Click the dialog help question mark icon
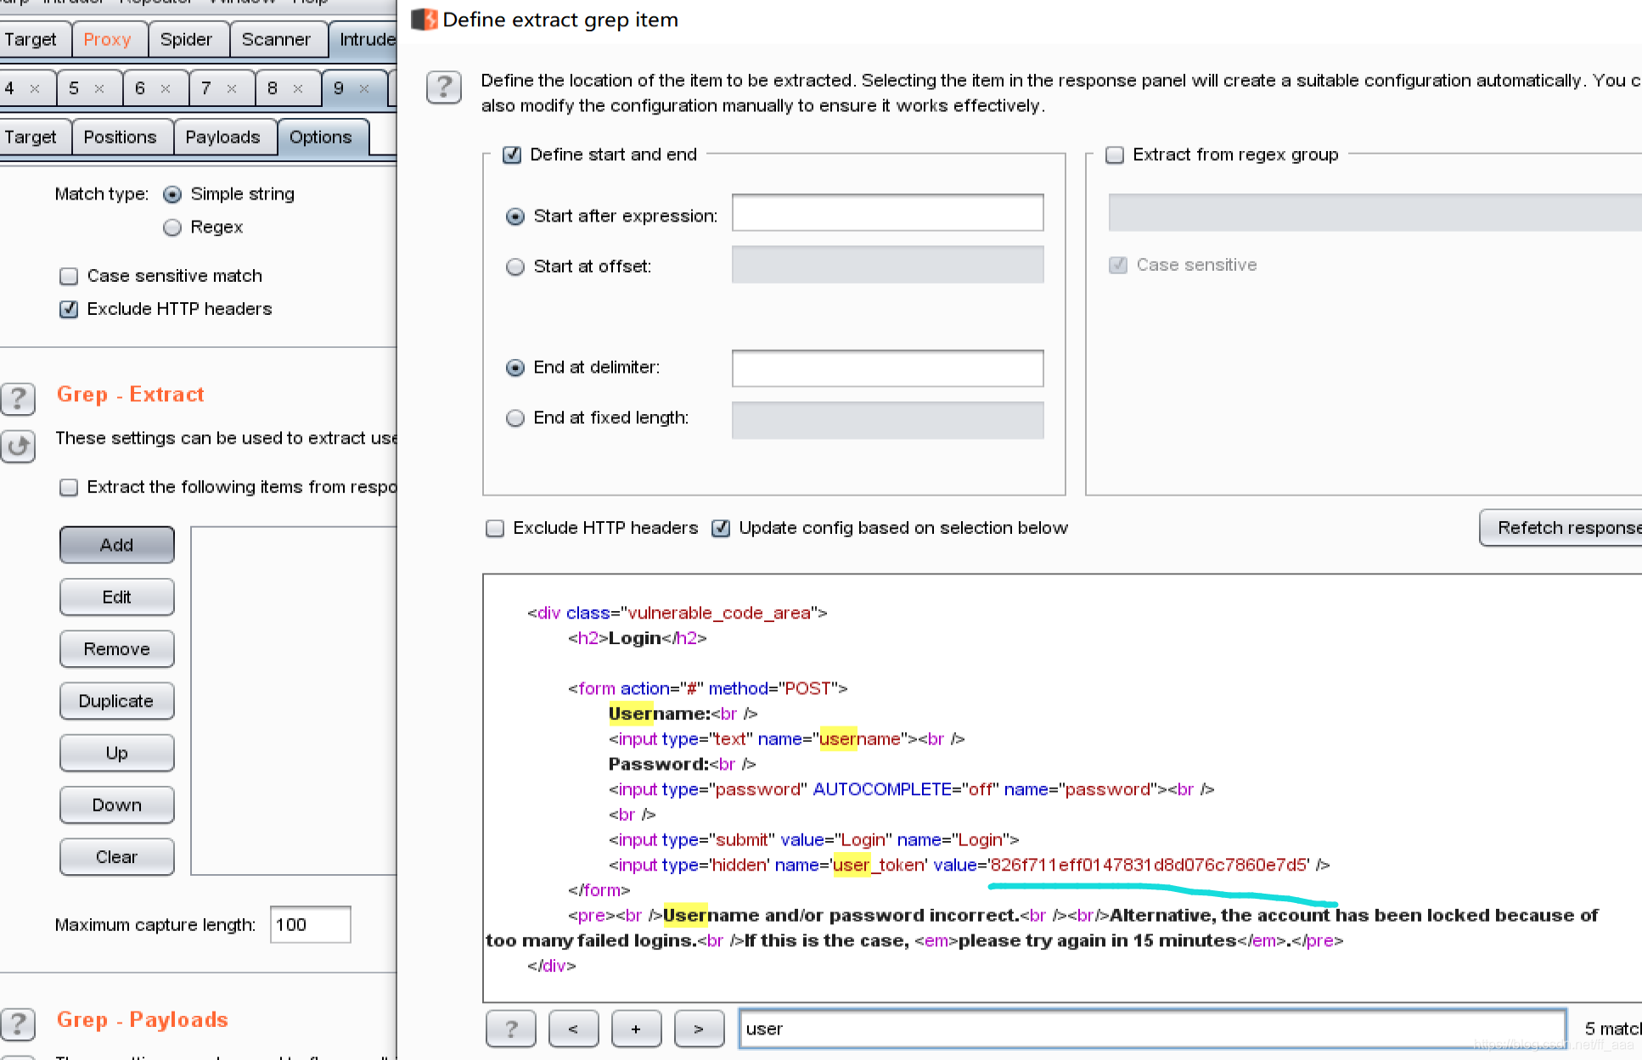The height and width of the screenshot is (1060, 1642). click(x=443, y=87)
